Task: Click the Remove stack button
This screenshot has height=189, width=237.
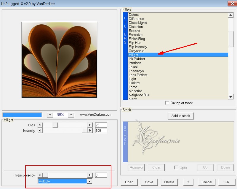Action: coord(136,168)
